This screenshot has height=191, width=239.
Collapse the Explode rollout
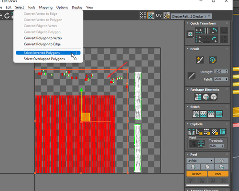coord(188,124)
